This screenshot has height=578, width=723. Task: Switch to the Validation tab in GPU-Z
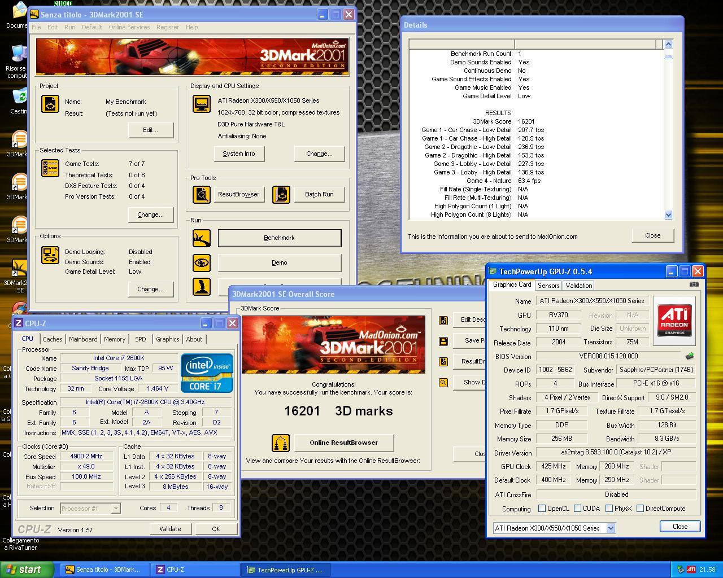[x=579, y=286]
